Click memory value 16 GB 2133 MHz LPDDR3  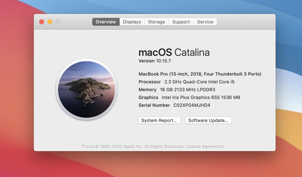click(x=188, y=90)
